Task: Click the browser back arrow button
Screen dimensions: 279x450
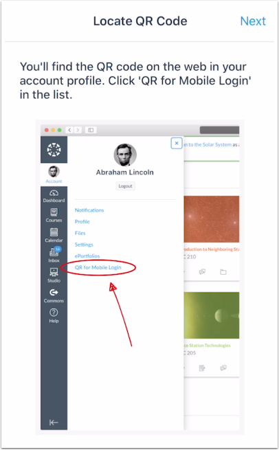Action: point(69,130)
